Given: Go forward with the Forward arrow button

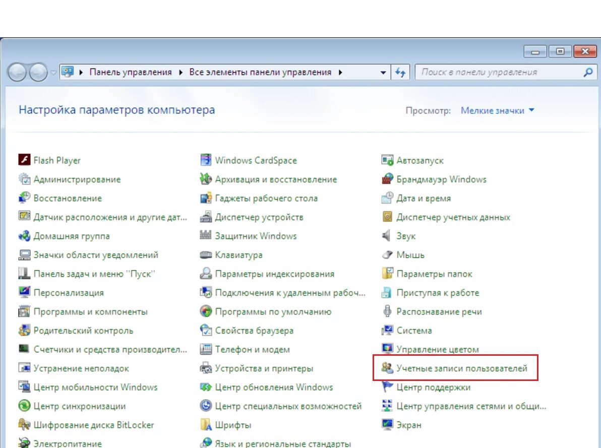Looking at the screenshot, I should (38, 72).
